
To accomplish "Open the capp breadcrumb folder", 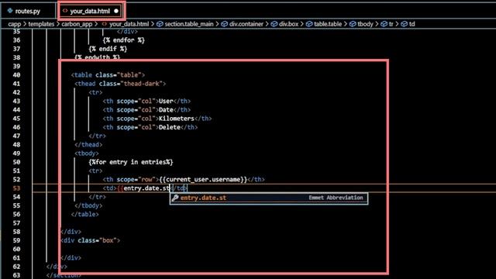I will (15, 24).
